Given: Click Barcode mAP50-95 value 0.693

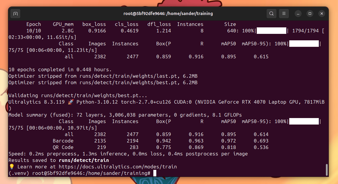Looking at the screenshot, I should tap(261, 141).
